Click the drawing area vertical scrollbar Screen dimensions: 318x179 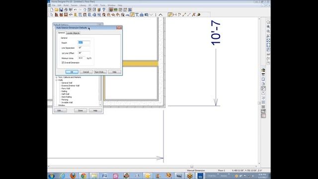coord(259,91)
